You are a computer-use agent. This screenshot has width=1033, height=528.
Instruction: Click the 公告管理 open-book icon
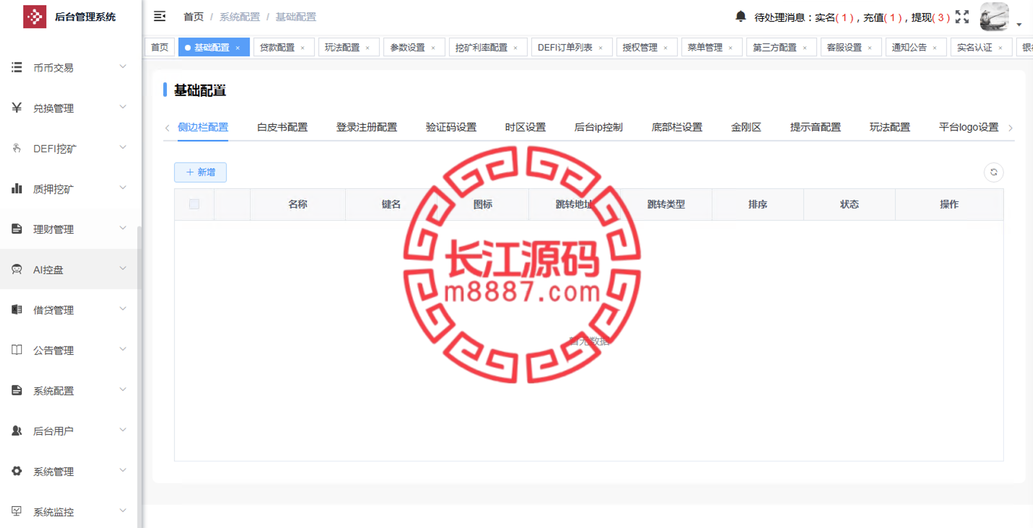point(17,350)
